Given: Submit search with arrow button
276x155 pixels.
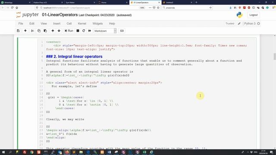Looking at the screenshot, I should coord(210,8).
